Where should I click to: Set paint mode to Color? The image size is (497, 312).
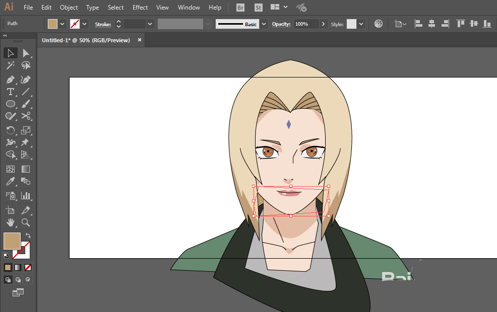click(x=8, y=268)
